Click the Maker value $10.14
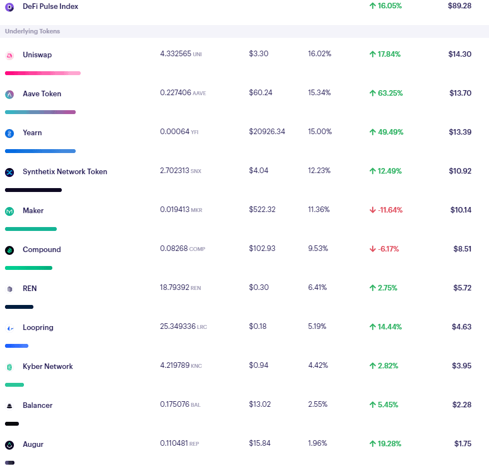 (x=461, y=210)
